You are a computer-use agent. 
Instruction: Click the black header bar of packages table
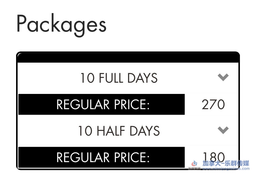point(128,58)
